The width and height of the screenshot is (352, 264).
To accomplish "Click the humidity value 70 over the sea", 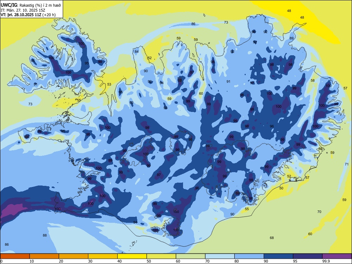I will pyautogui.click(x=319, y=212).
